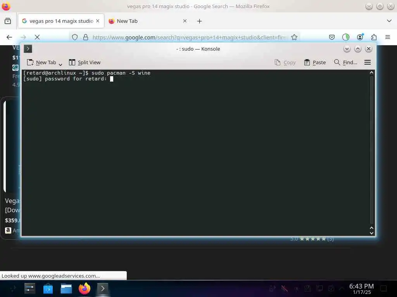Switch to the vegas pro 14 magix studio tab
The width and height of the screenshot is (397, 297).
tap(61, 21)
